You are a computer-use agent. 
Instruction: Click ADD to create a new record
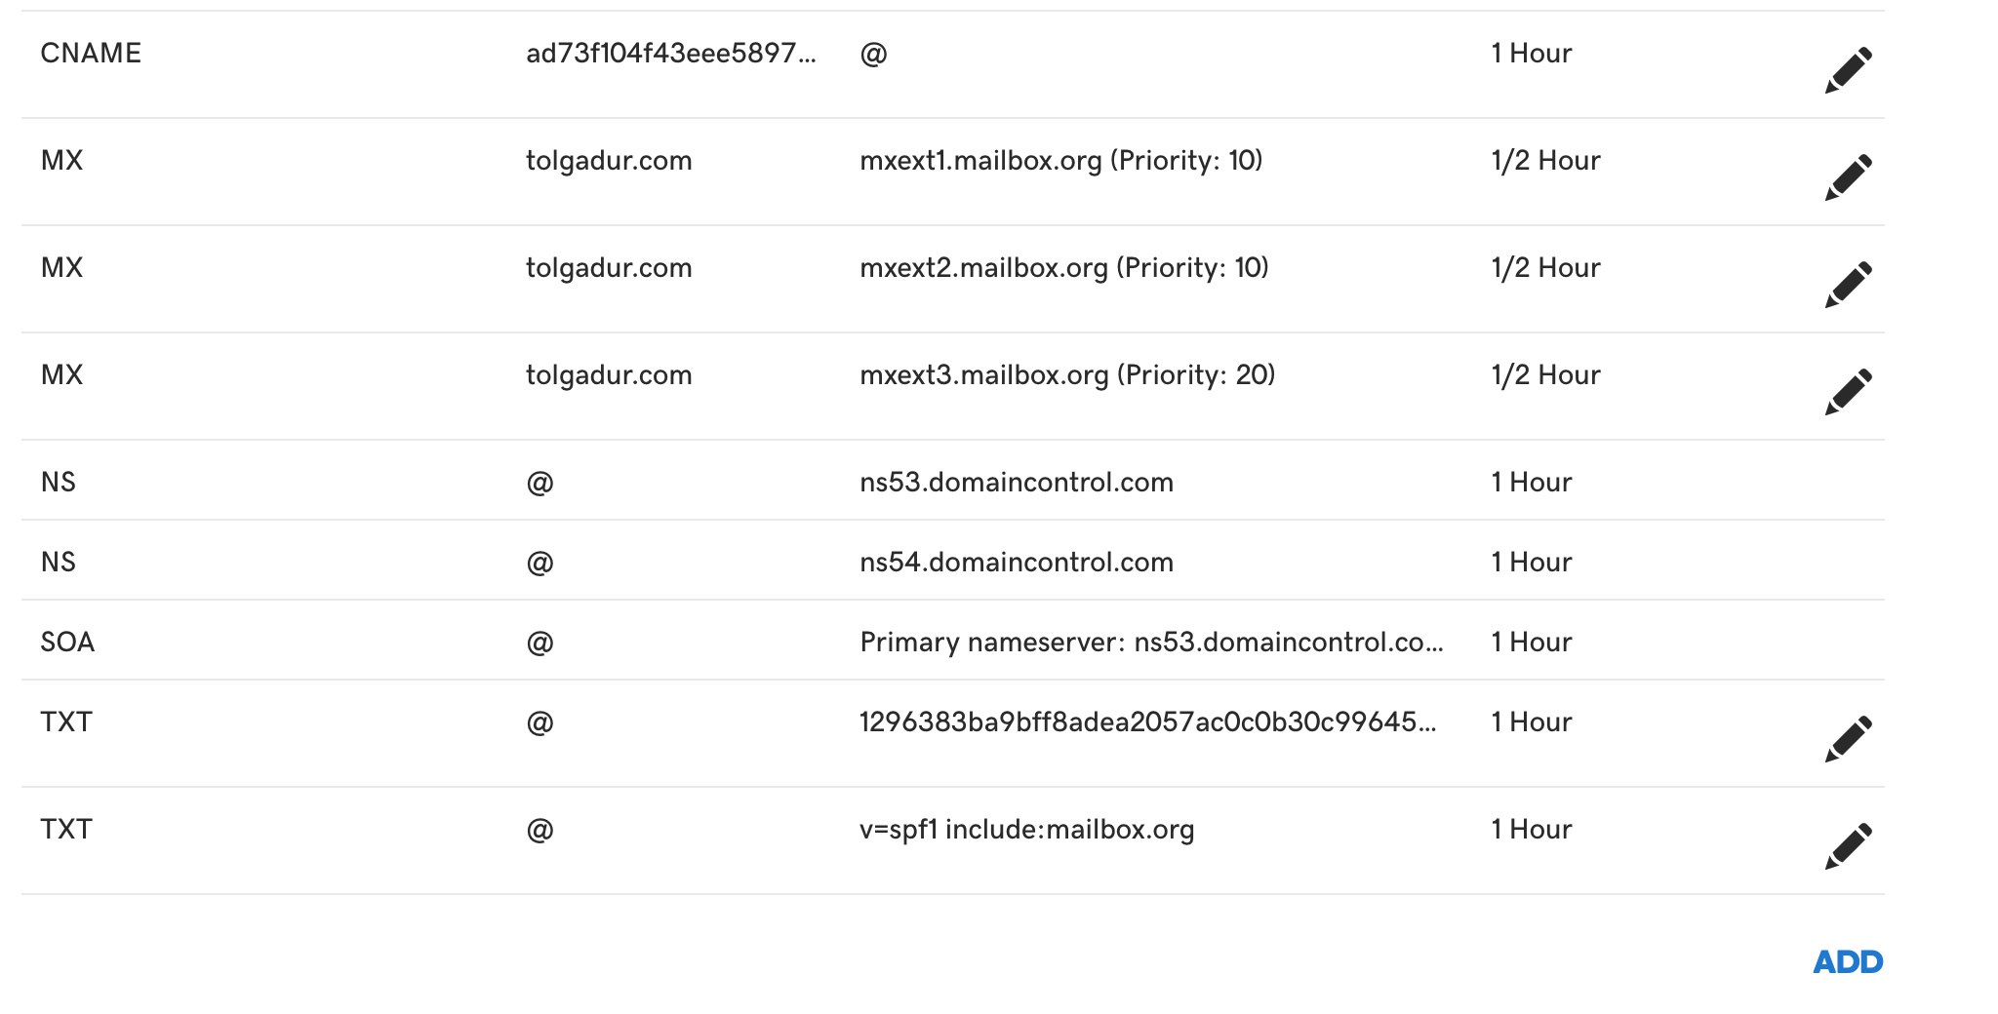point(1848,962)
